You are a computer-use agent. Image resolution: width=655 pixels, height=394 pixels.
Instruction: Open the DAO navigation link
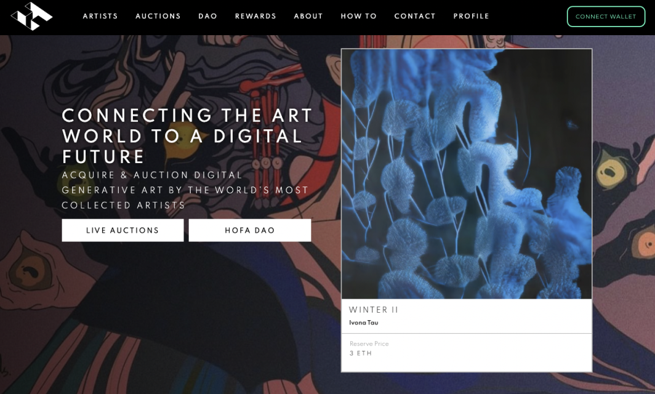click(207, 16)
